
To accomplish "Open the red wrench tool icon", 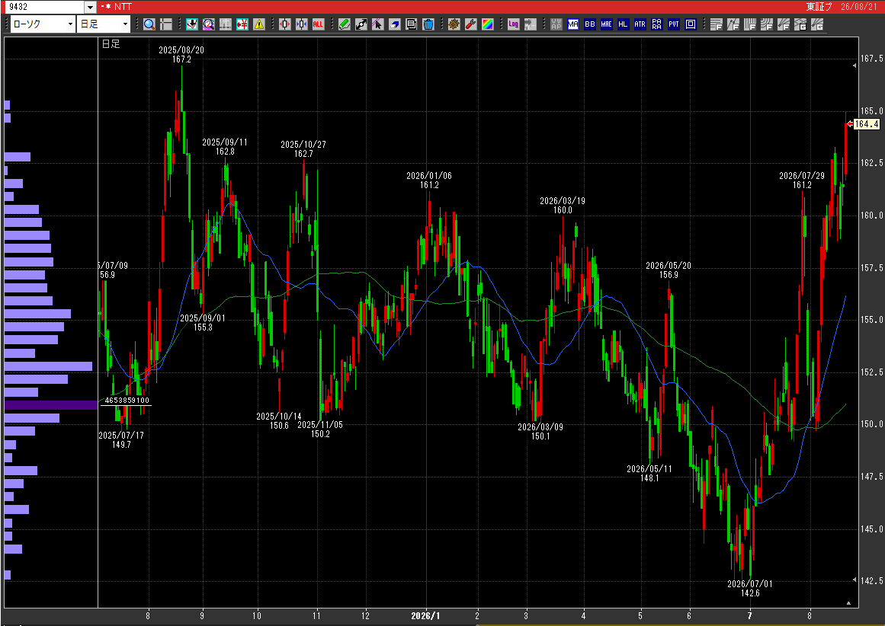I will pyautogui.click(x=471, y=24).
